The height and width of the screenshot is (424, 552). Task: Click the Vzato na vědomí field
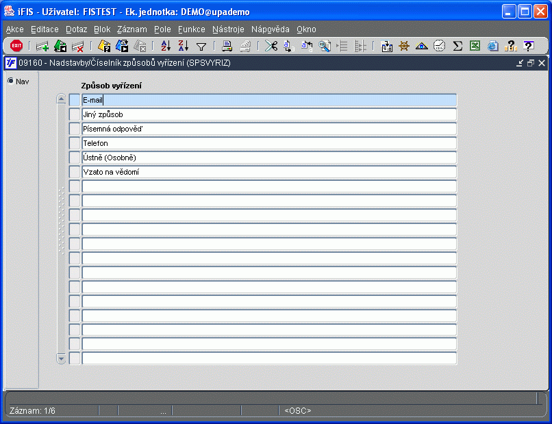tap(269, 172)
